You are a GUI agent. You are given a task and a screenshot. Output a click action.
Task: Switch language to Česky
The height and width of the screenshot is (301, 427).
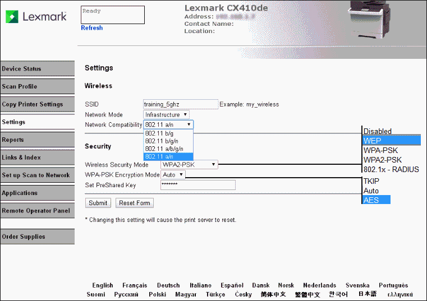(243, 294)
